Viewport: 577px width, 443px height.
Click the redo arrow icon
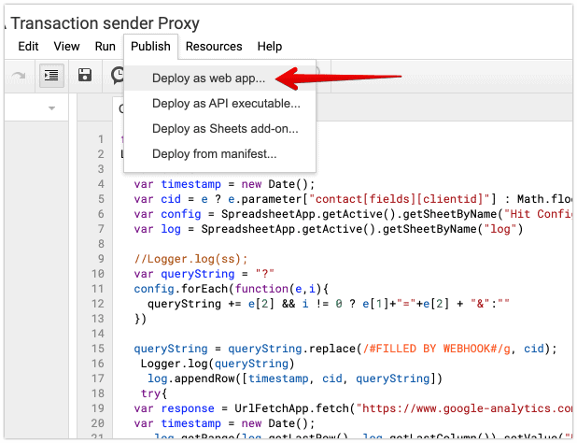click(18, 76)
